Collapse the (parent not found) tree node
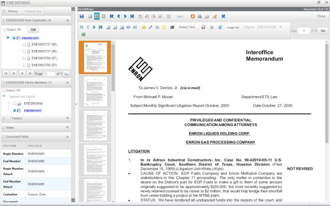The width and height of the screenshot is (330, 206). coord(4,96)
